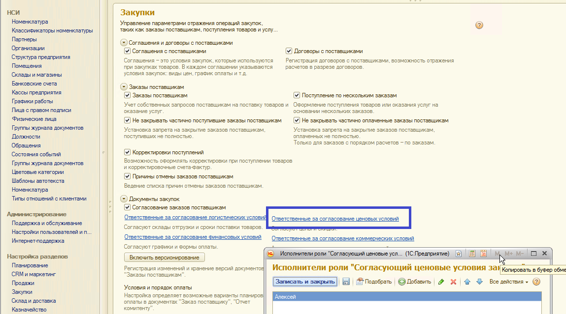Click the save (diskette) icon in the dialog toolbar
The height and width of the screenshot is (314, 566).
tap(346, 282)
